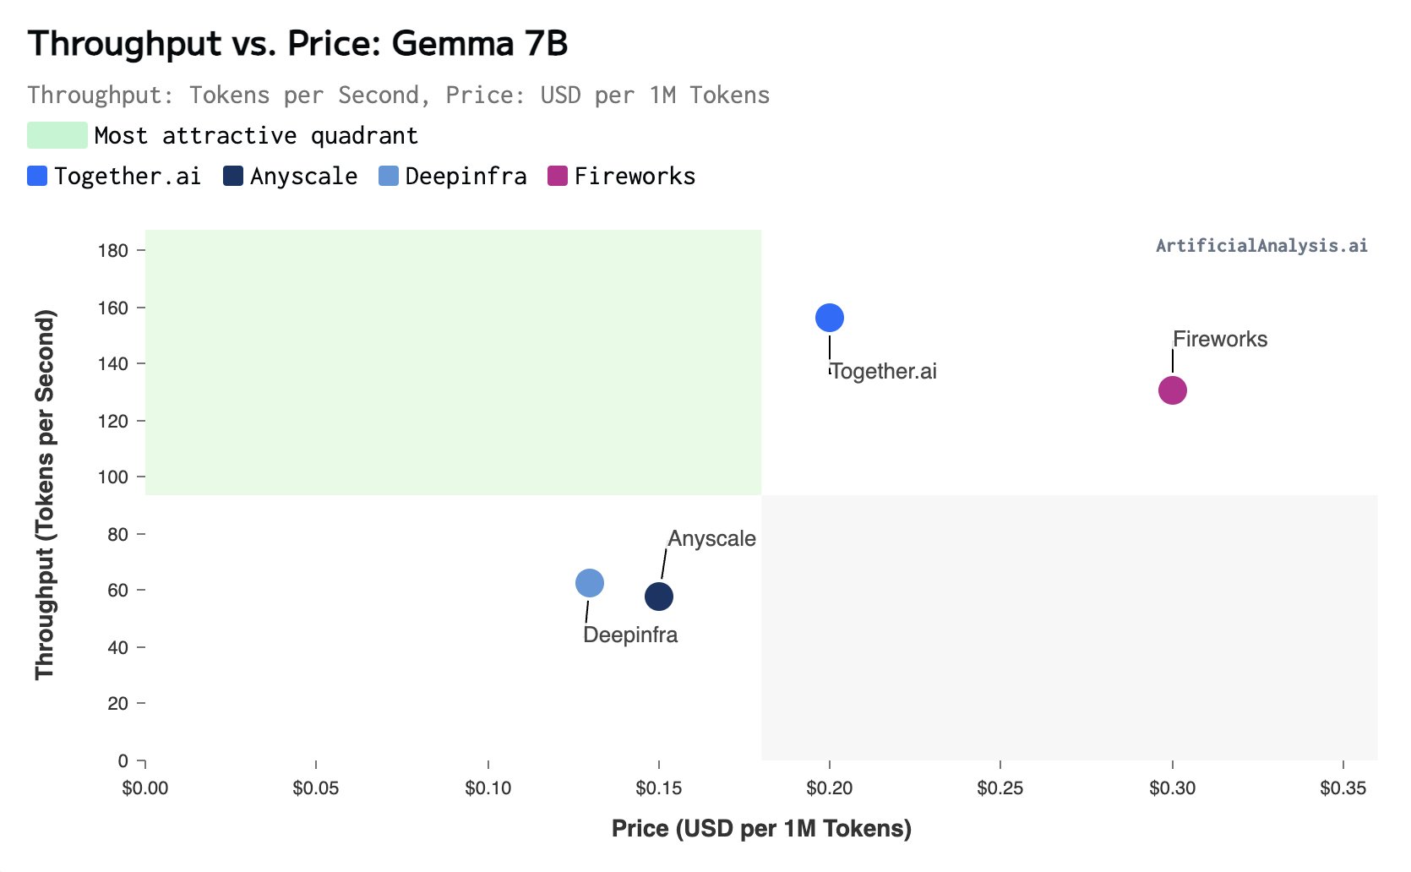Click the Anyscale annotation label in chart
The height and width of the screenshot is (872, 1411).
pyautogui.click(x=712, y=538)
